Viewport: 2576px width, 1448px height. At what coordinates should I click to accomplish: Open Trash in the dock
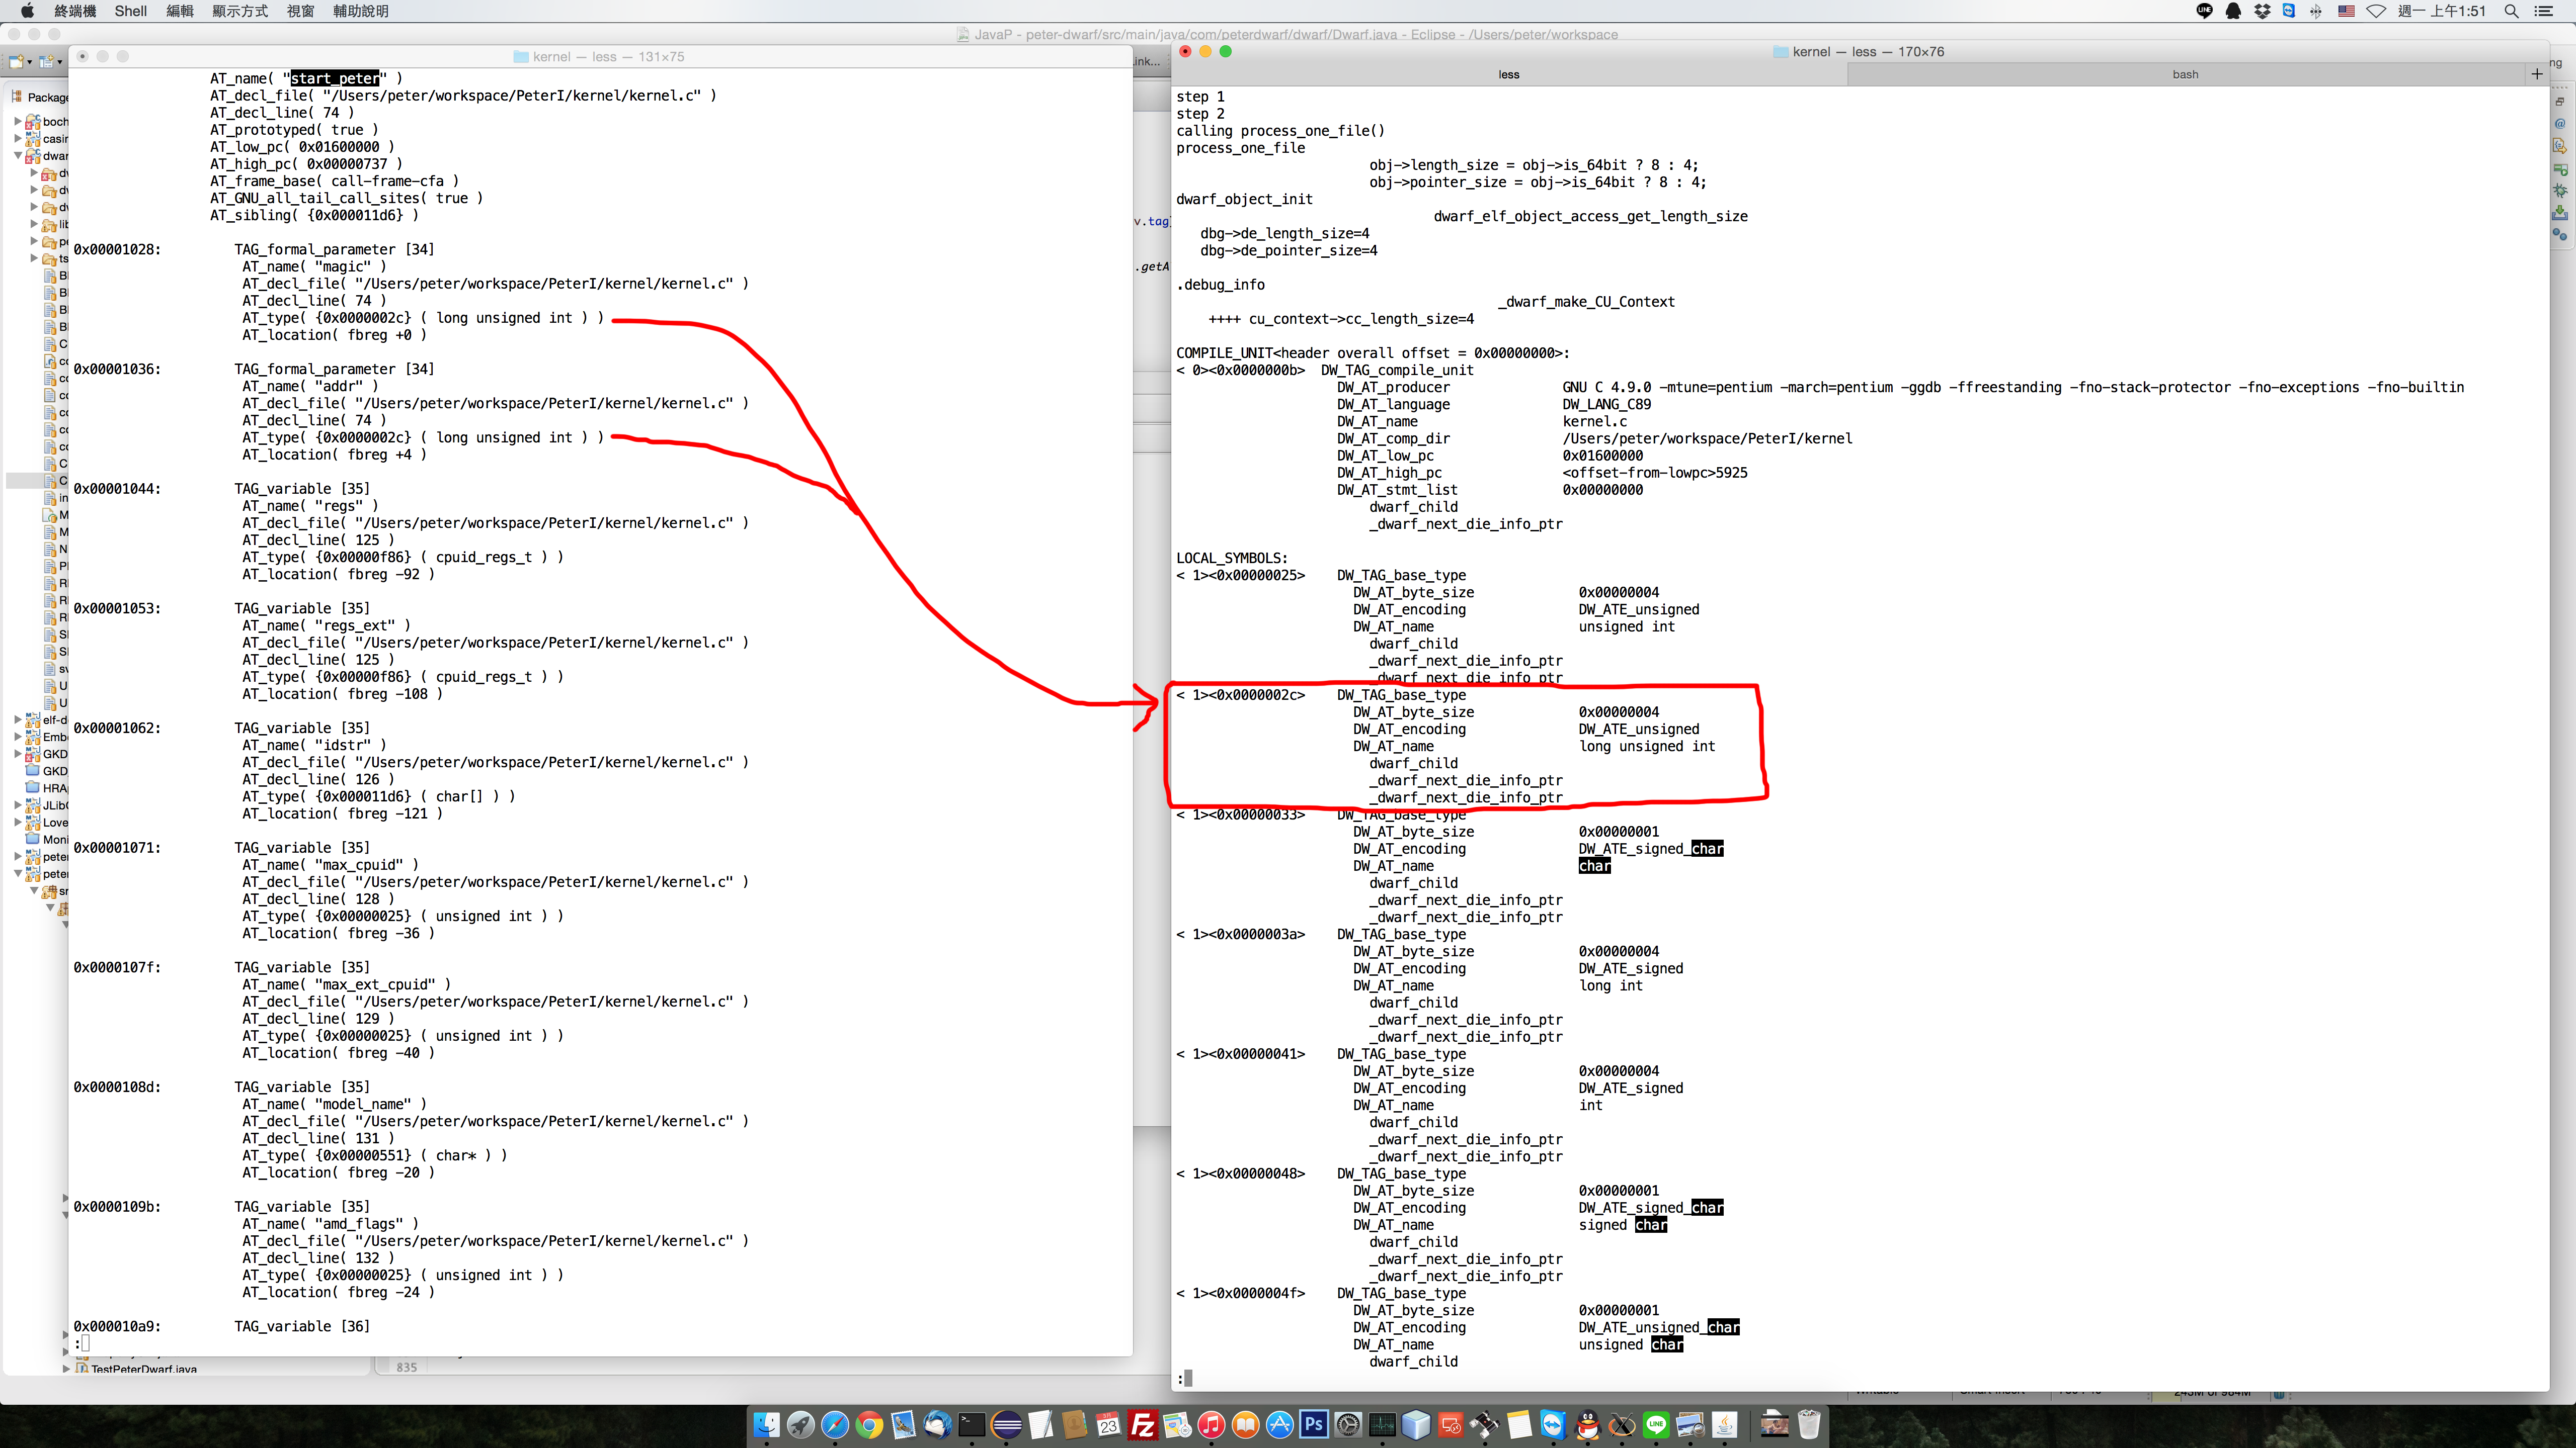1809,1424
